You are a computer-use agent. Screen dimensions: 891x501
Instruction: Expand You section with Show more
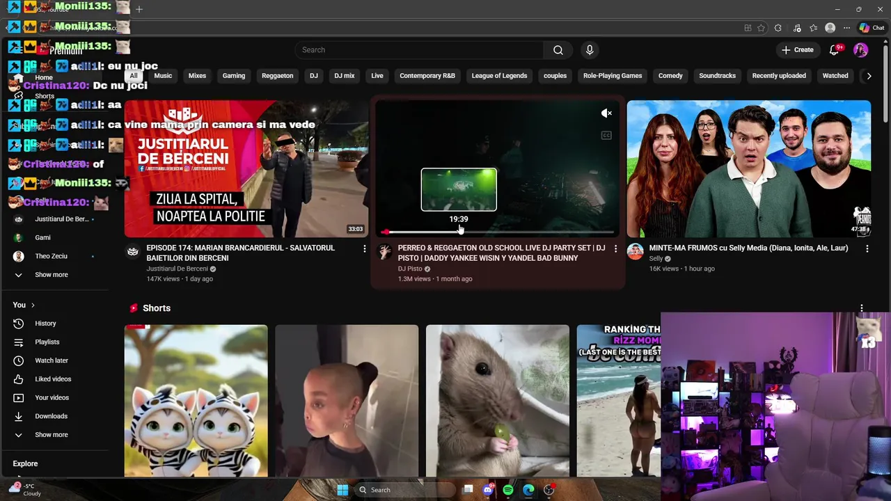click(52, 435)
